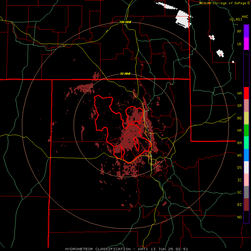Click the '50 NMI' range ring label

[x=125, y=74]
